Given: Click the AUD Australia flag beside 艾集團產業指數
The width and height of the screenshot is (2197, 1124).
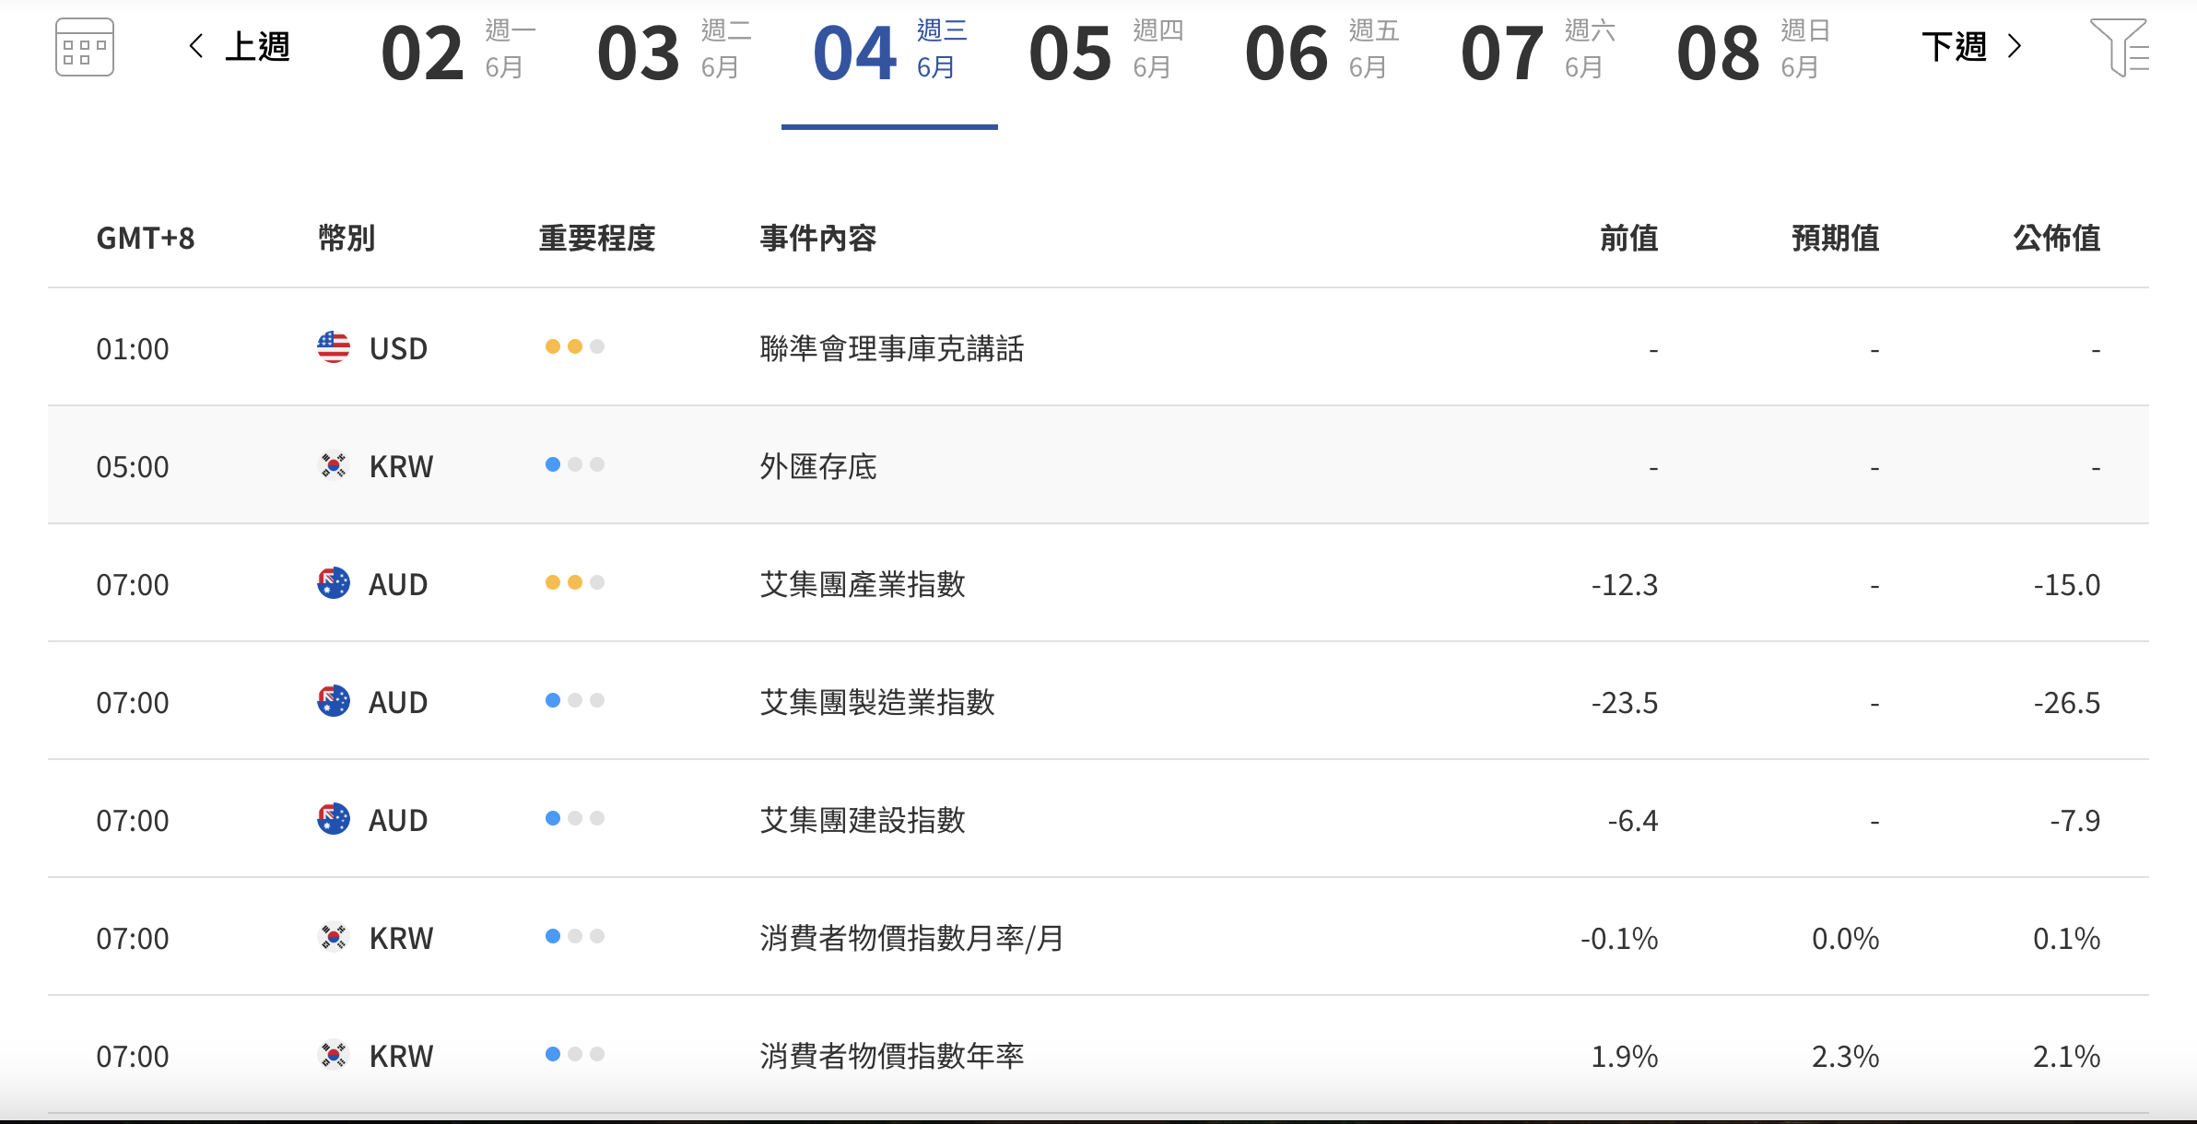Looking at the screenshot, I should pyautogui.click(x=333, y=583).
